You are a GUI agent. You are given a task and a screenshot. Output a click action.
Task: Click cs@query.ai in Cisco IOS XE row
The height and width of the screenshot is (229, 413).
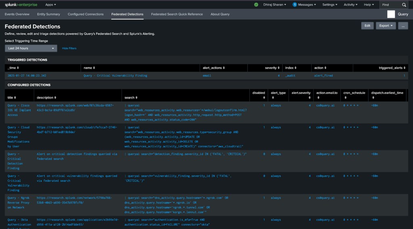tap(325, 105)
